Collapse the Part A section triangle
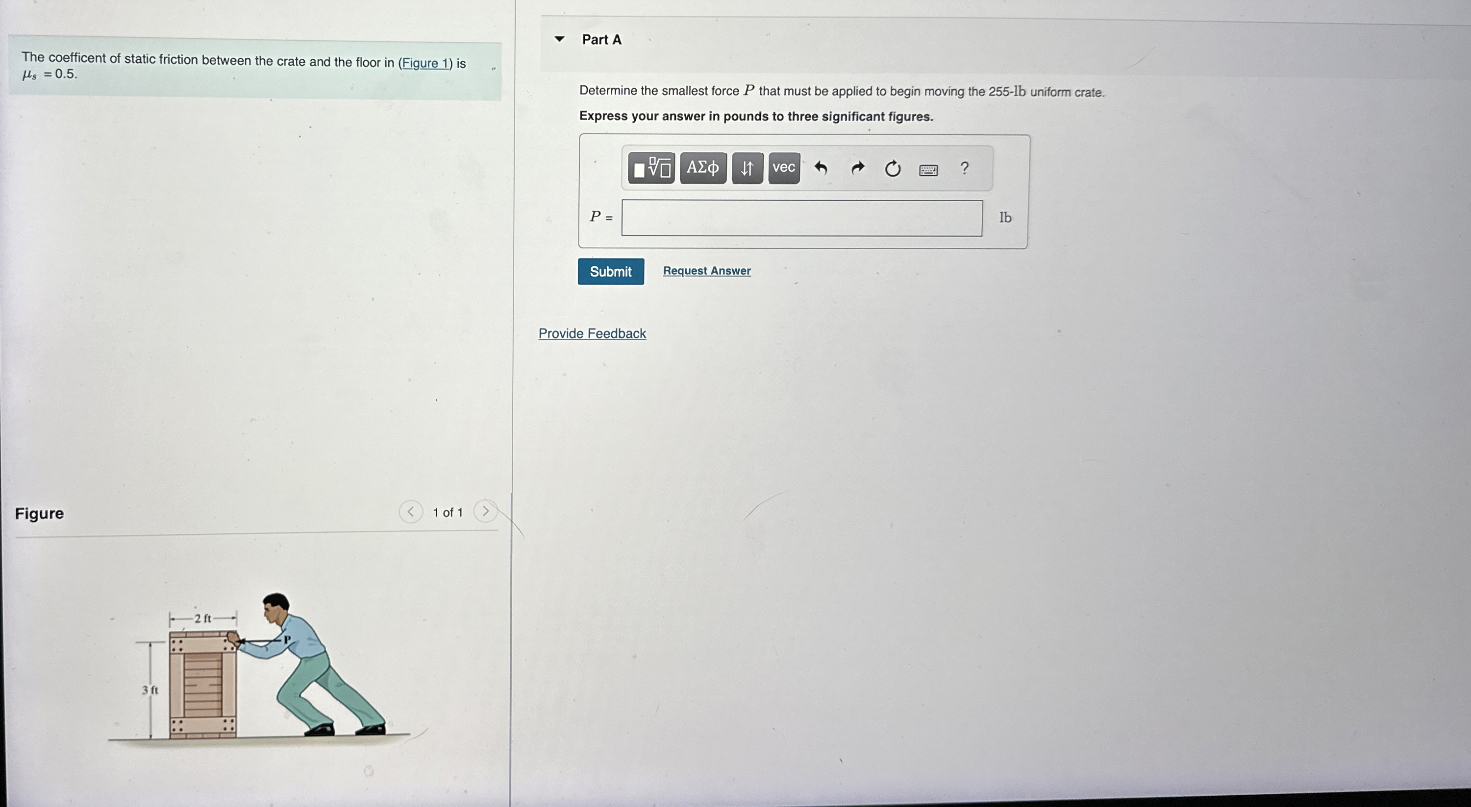1471x807 pixels. (x=560, y=39)
